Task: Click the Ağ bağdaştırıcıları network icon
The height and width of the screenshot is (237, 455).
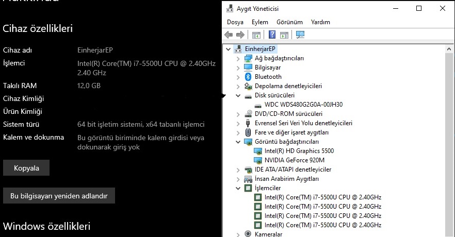Action: pos(248,58)
